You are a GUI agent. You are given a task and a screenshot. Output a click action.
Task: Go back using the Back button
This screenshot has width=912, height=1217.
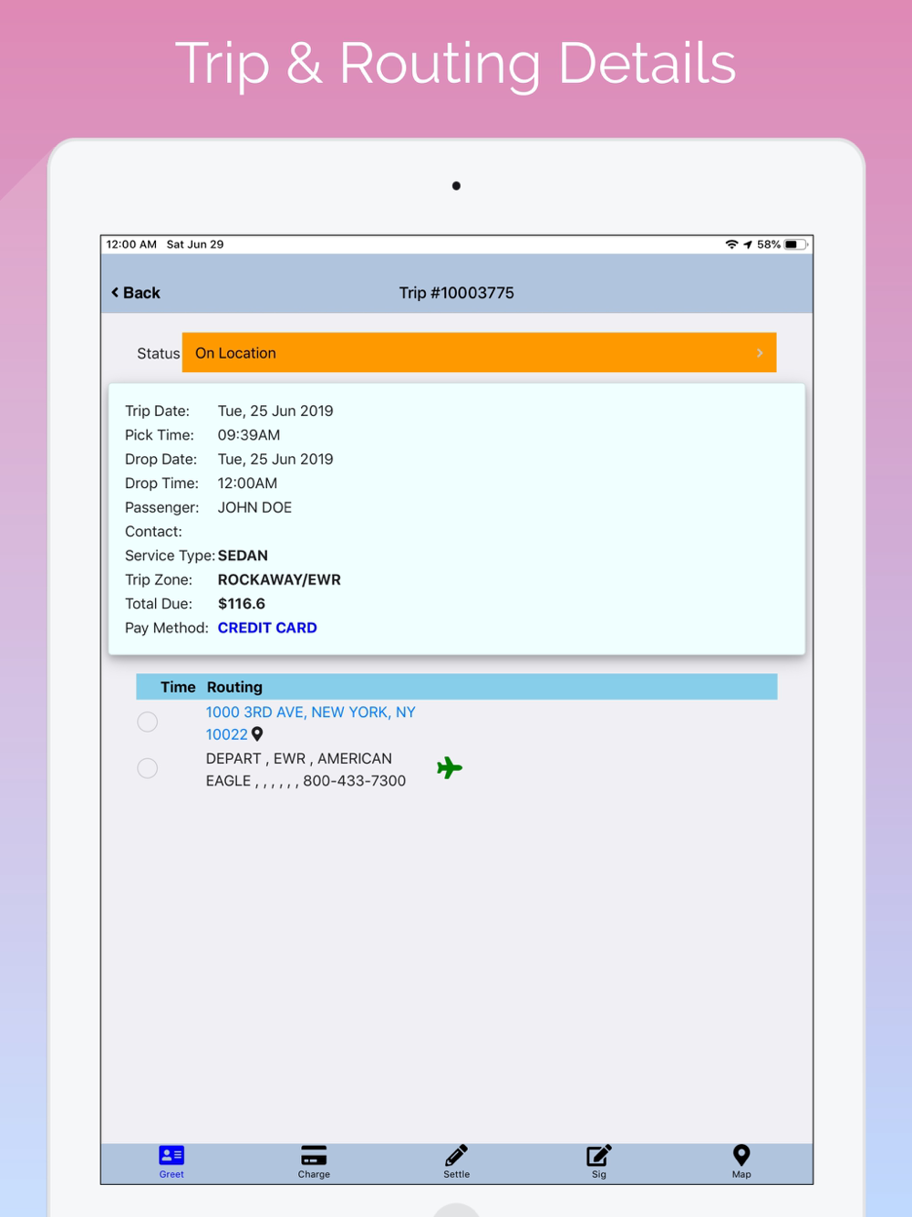135,293
